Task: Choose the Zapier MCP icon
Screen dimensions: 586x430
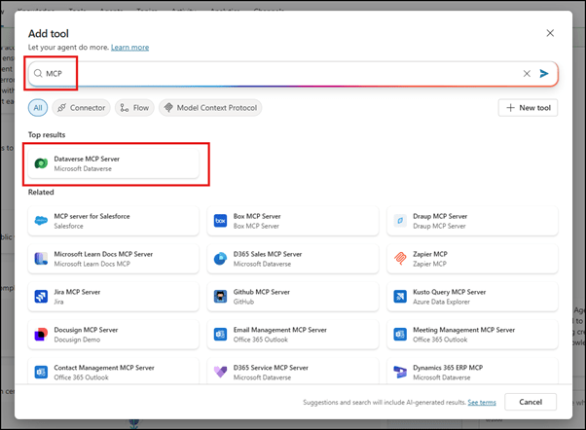Action: click(x=400, y=259)
